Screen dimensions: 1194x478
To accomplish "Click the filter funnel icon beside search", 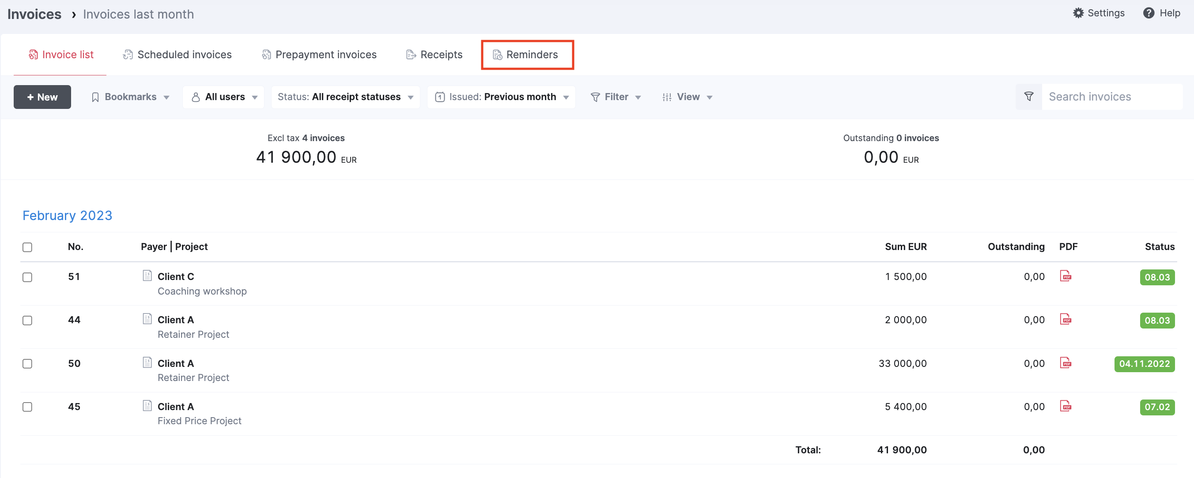I will coord(1028,97).
